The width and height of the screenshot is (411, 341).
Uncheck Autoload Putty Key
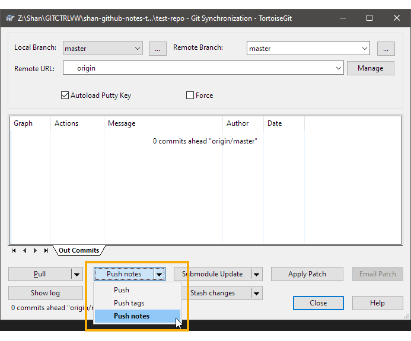(65, 95)
